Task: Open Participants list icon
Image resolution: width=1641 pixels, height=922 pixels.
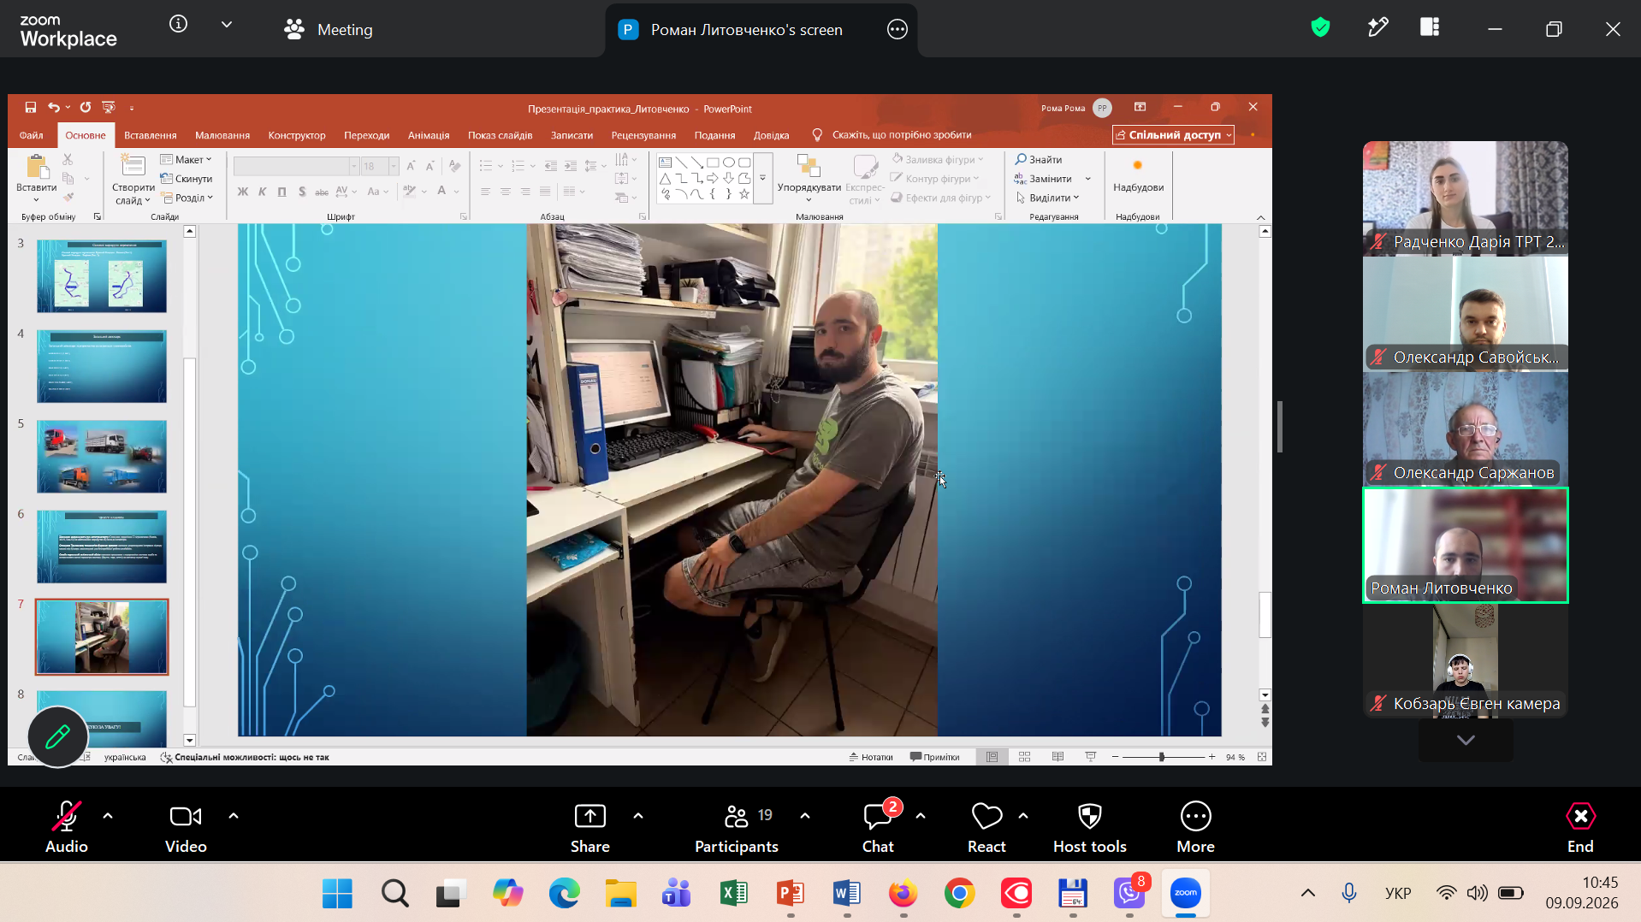Action: tap(736, 816)
